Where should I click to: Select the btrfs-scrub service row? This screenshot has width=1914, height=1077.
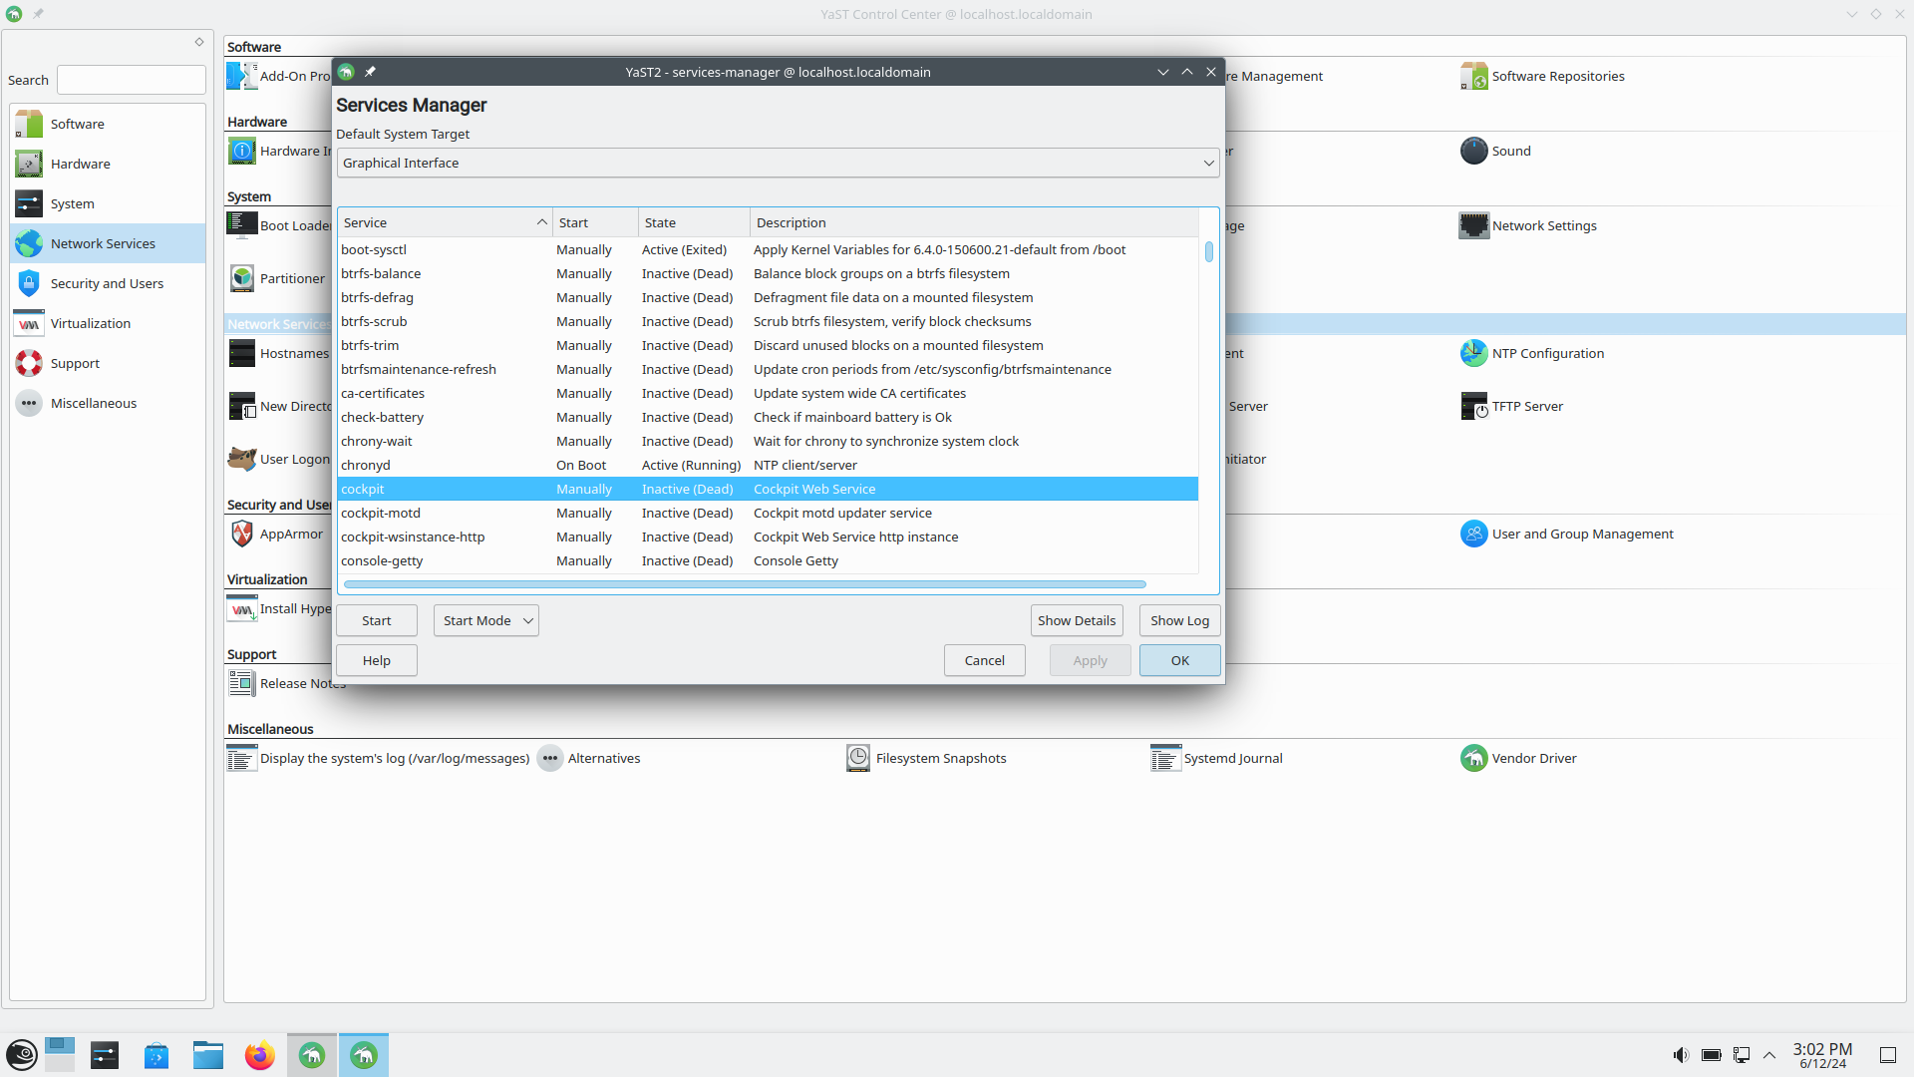768,321
